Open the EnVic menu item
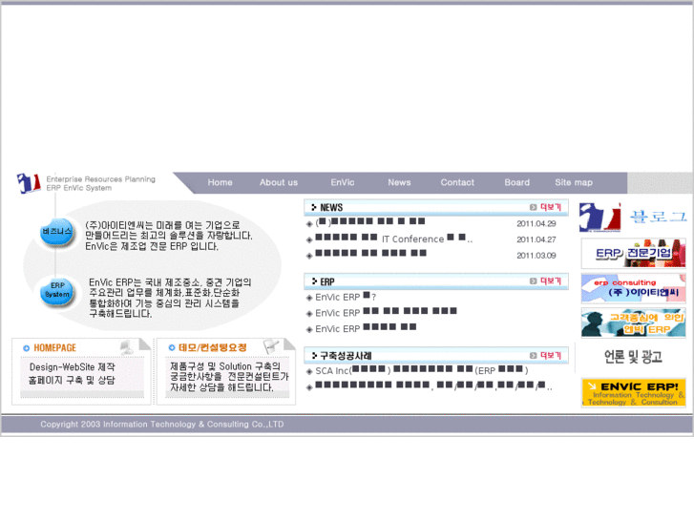 pyautogui.click(x=343, y=182)
